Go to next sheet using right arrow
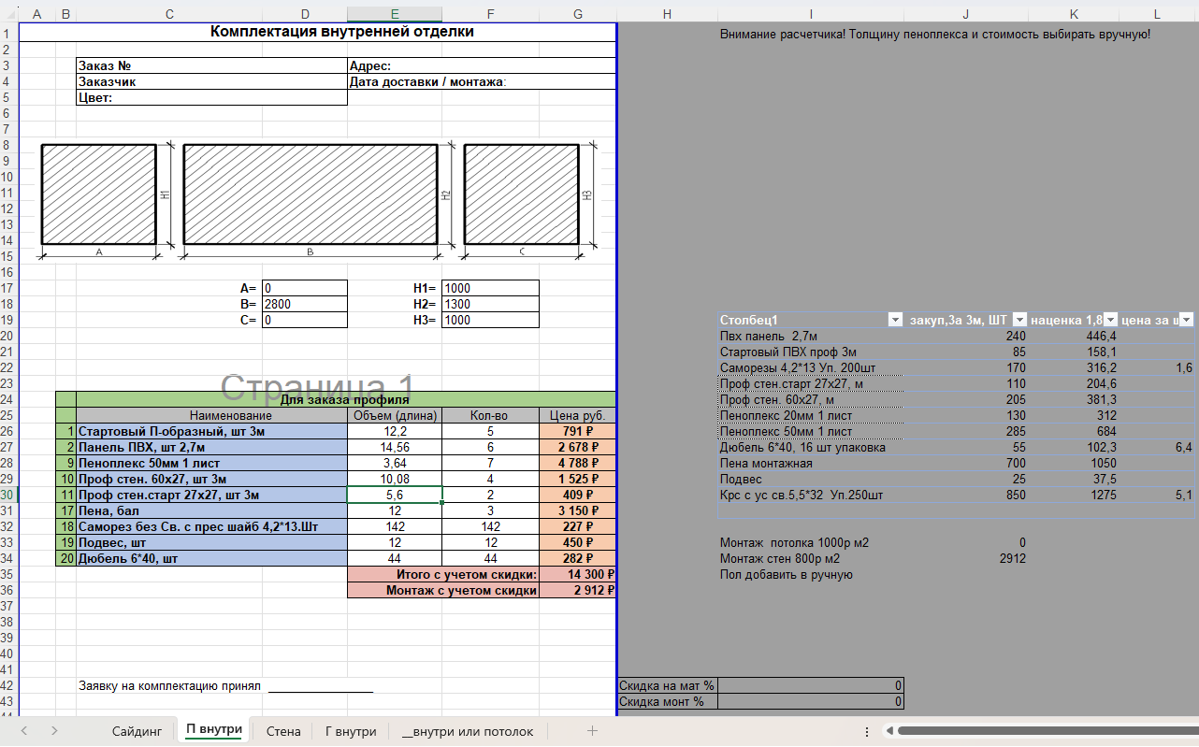The image size is (1199, 747). [55, 731]
